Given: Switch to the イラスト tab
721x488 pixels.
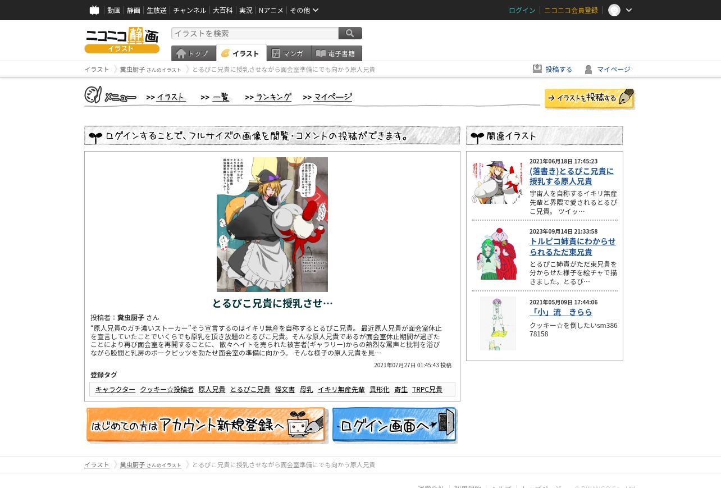Looking at the screenshot, I should 241,53.
